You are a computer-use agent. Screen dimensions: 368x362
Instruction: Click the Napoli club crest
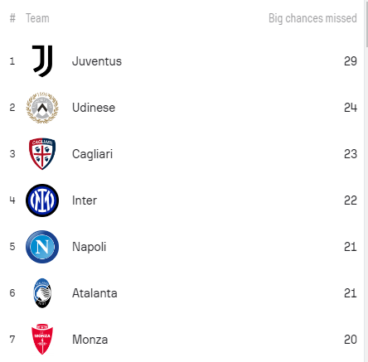click(42, 247)
